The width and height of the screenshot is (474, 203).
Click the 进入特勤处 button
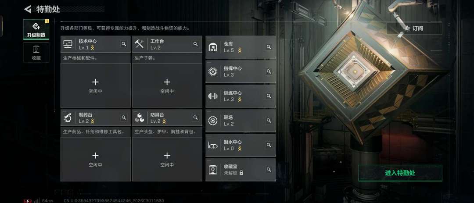[x=400, y=173]
